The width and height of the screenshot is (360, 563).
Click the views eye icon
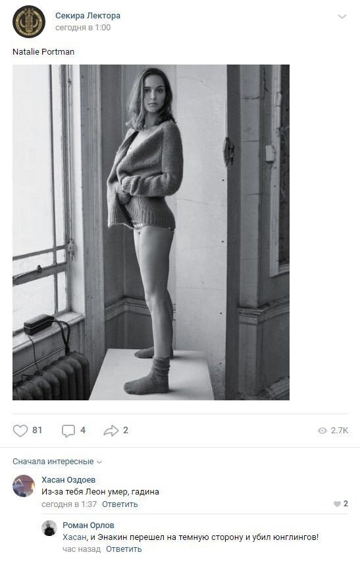(x=322, y=431)
